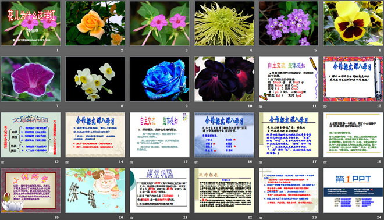Select slide 6 with the yellow pansy

353,23
